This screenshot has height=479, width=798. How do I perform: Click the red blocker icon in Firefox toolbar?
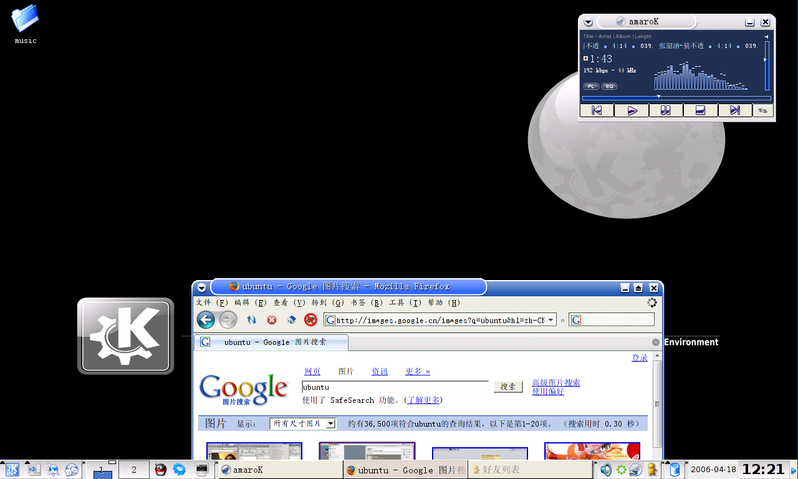pos(310,320)
